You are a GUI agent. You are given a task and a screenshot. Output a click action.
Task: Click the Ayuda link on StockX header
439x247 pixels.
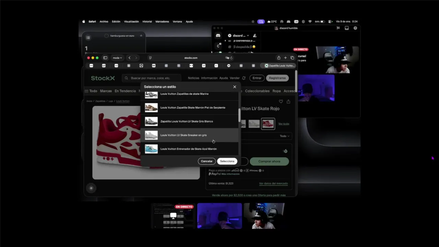click(223, 78)
